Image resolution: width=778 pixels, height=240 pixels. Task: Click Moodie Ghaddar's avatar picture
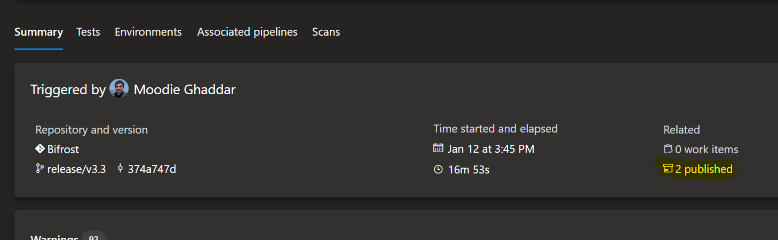(x=119, y=89)
